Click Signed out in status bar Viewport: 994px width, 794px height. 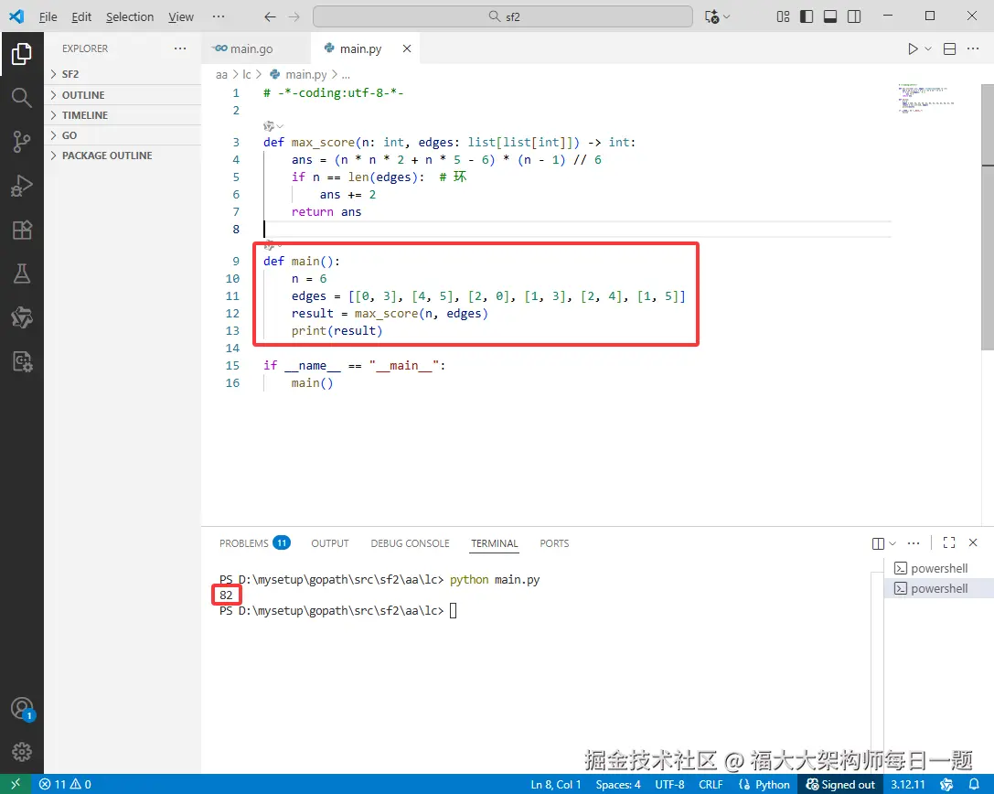click(x=840, y=785)
